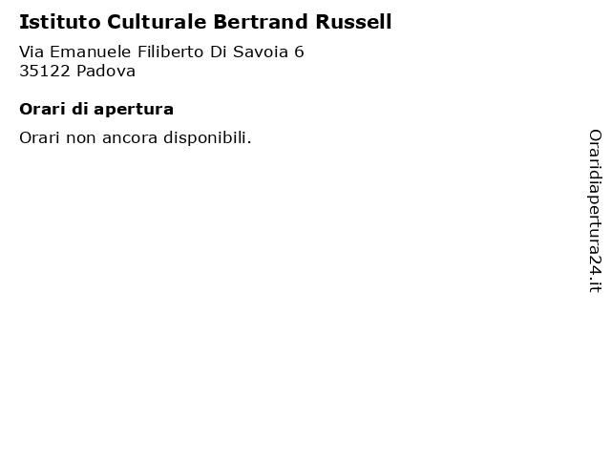Image resolution: width=611 pixels, height=458 pixels.
Task: Select the word Culturale in the title
Action: [x=157, y=22]
